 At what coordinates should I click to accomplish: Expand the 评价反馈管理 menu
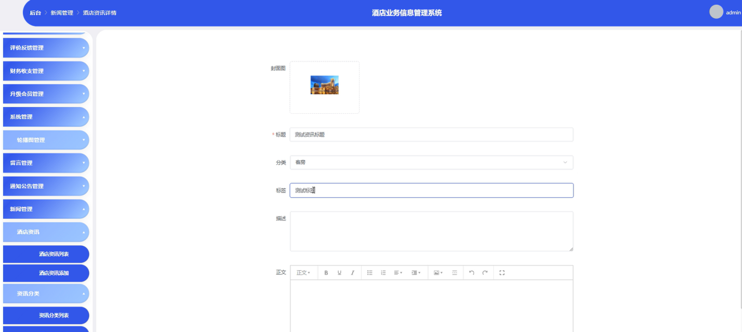tap(46, 48)
